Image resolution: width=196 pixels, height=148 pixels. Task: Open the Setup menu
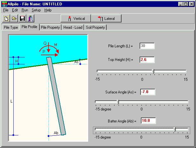pyautogui.click(x=36, y=10)
